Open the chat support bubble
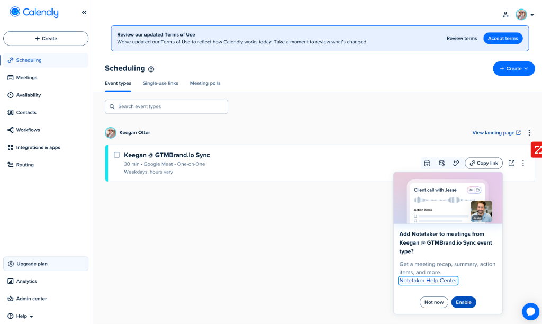The height and width of the screenshot is (324, 542). [530, 311]
